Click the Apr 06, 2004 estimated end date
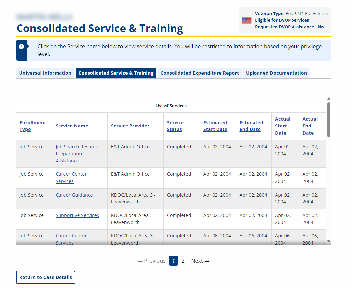 click(x=253, y=236)
